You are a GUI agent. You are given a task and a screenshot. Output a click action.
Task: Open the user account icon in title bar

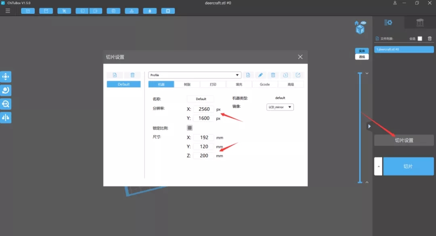[x=395, y=3]
